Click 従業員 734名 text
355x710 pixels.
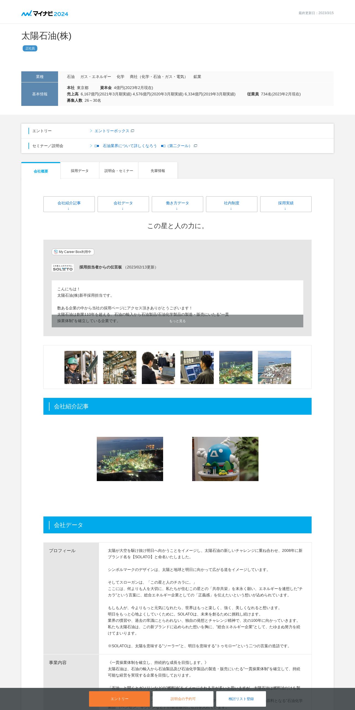point(274,94)
